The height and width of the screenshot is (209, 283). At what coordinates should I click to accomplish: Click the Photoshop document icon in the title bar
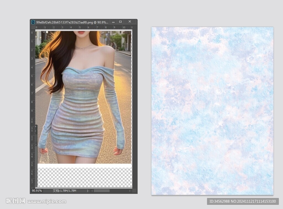(33, 22)
